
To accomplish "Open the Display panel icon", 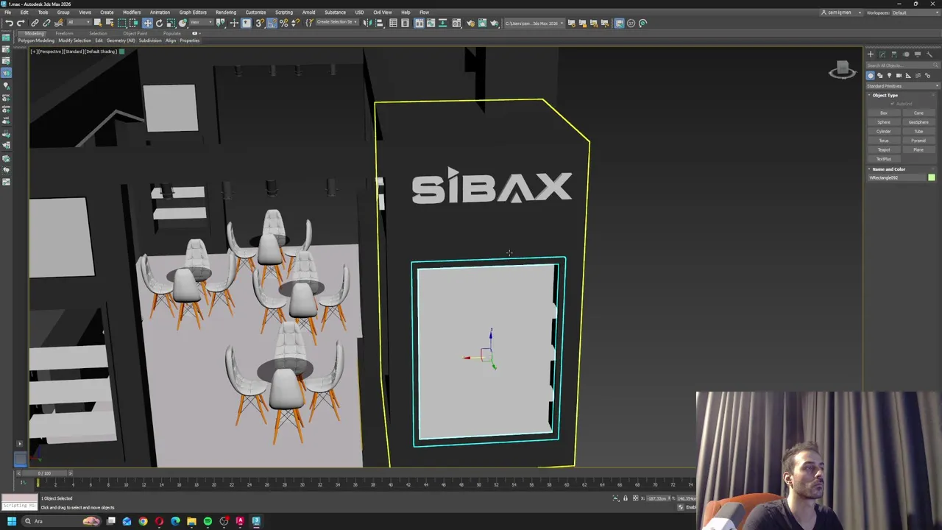I will point(918,54).
